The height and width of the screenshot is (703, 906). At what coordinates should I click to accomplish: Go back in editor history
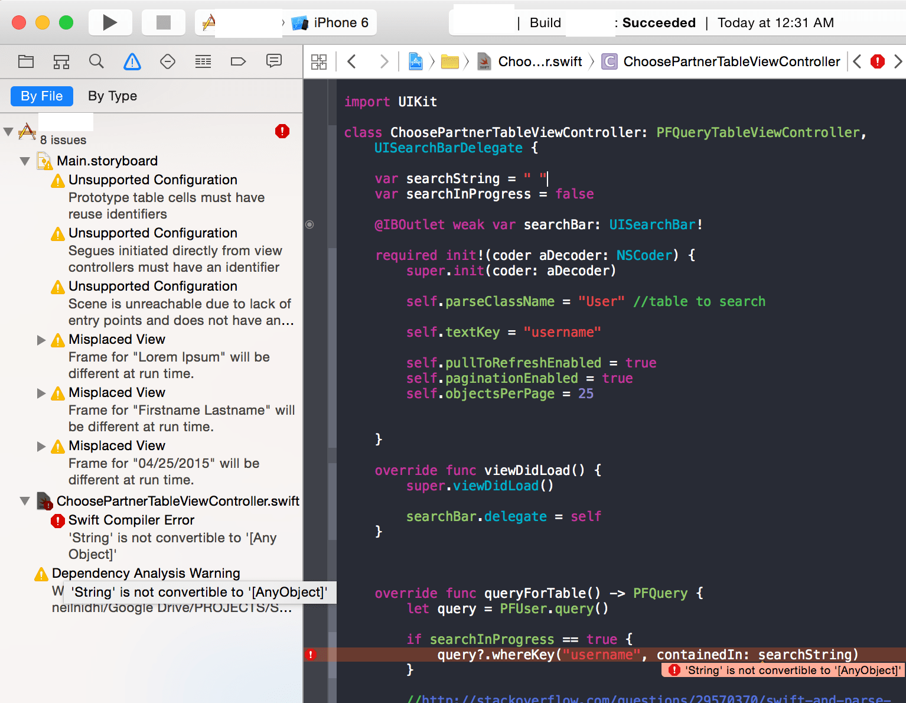[352, 61]
